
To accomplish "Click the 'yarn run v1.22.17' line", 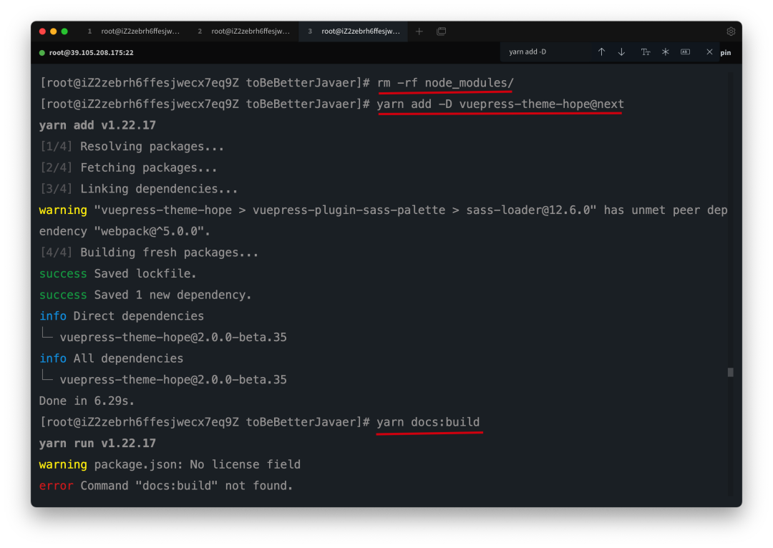I will click(x=97, y=443).
